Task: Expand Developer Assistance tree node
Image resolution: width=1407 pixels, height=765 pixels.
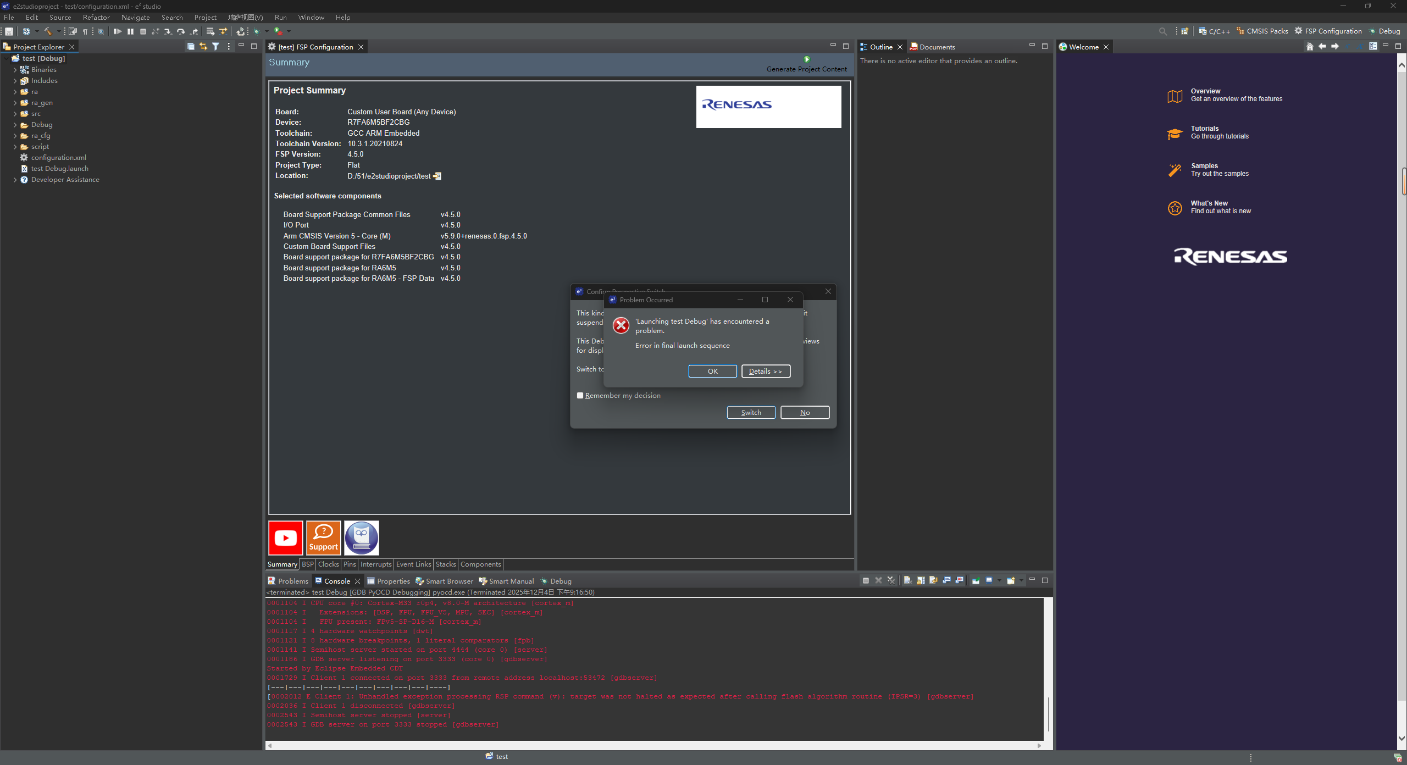Action: coord(15,180)
